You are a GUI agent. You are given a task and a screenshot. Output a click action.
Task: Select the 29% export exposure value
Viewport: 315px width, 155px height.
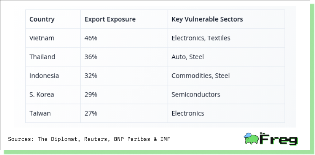[x=91, y=95]
